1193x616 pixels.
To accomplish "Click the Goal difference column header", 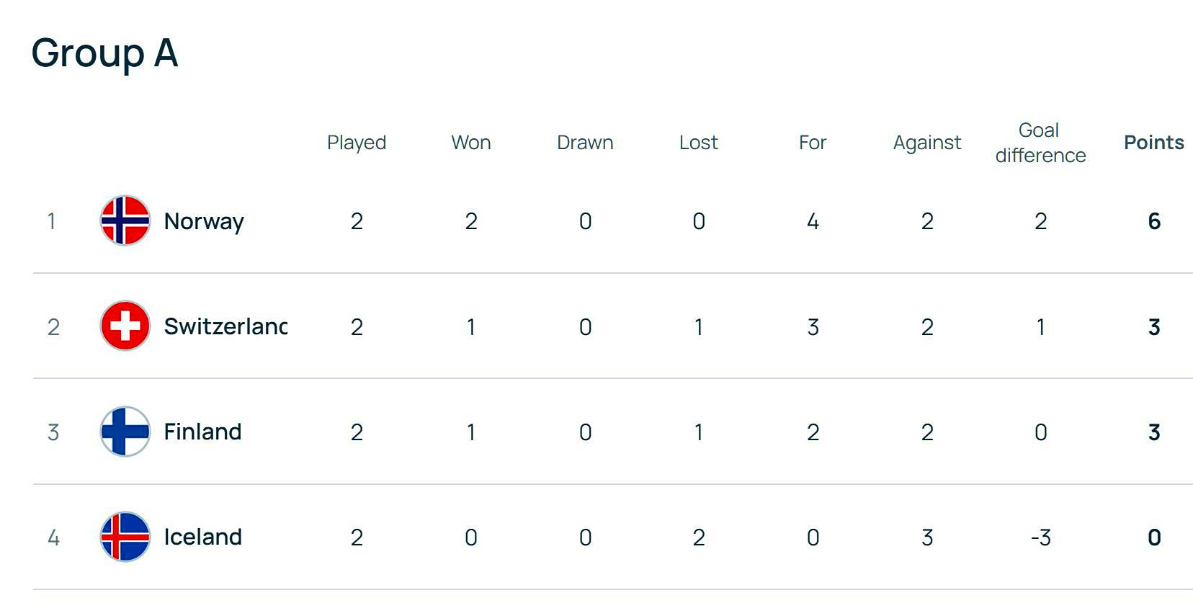I will pos(1040,143).
